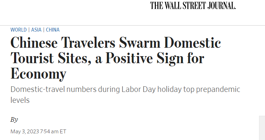Click 'JOURNAL.' in the masthead logo
The height and width of the screenshot is (140, 265).
[x=222, y=6]
